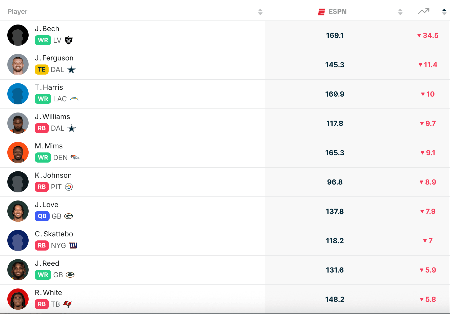Select J. Ferguson's headshot photo

pos(18,64)
